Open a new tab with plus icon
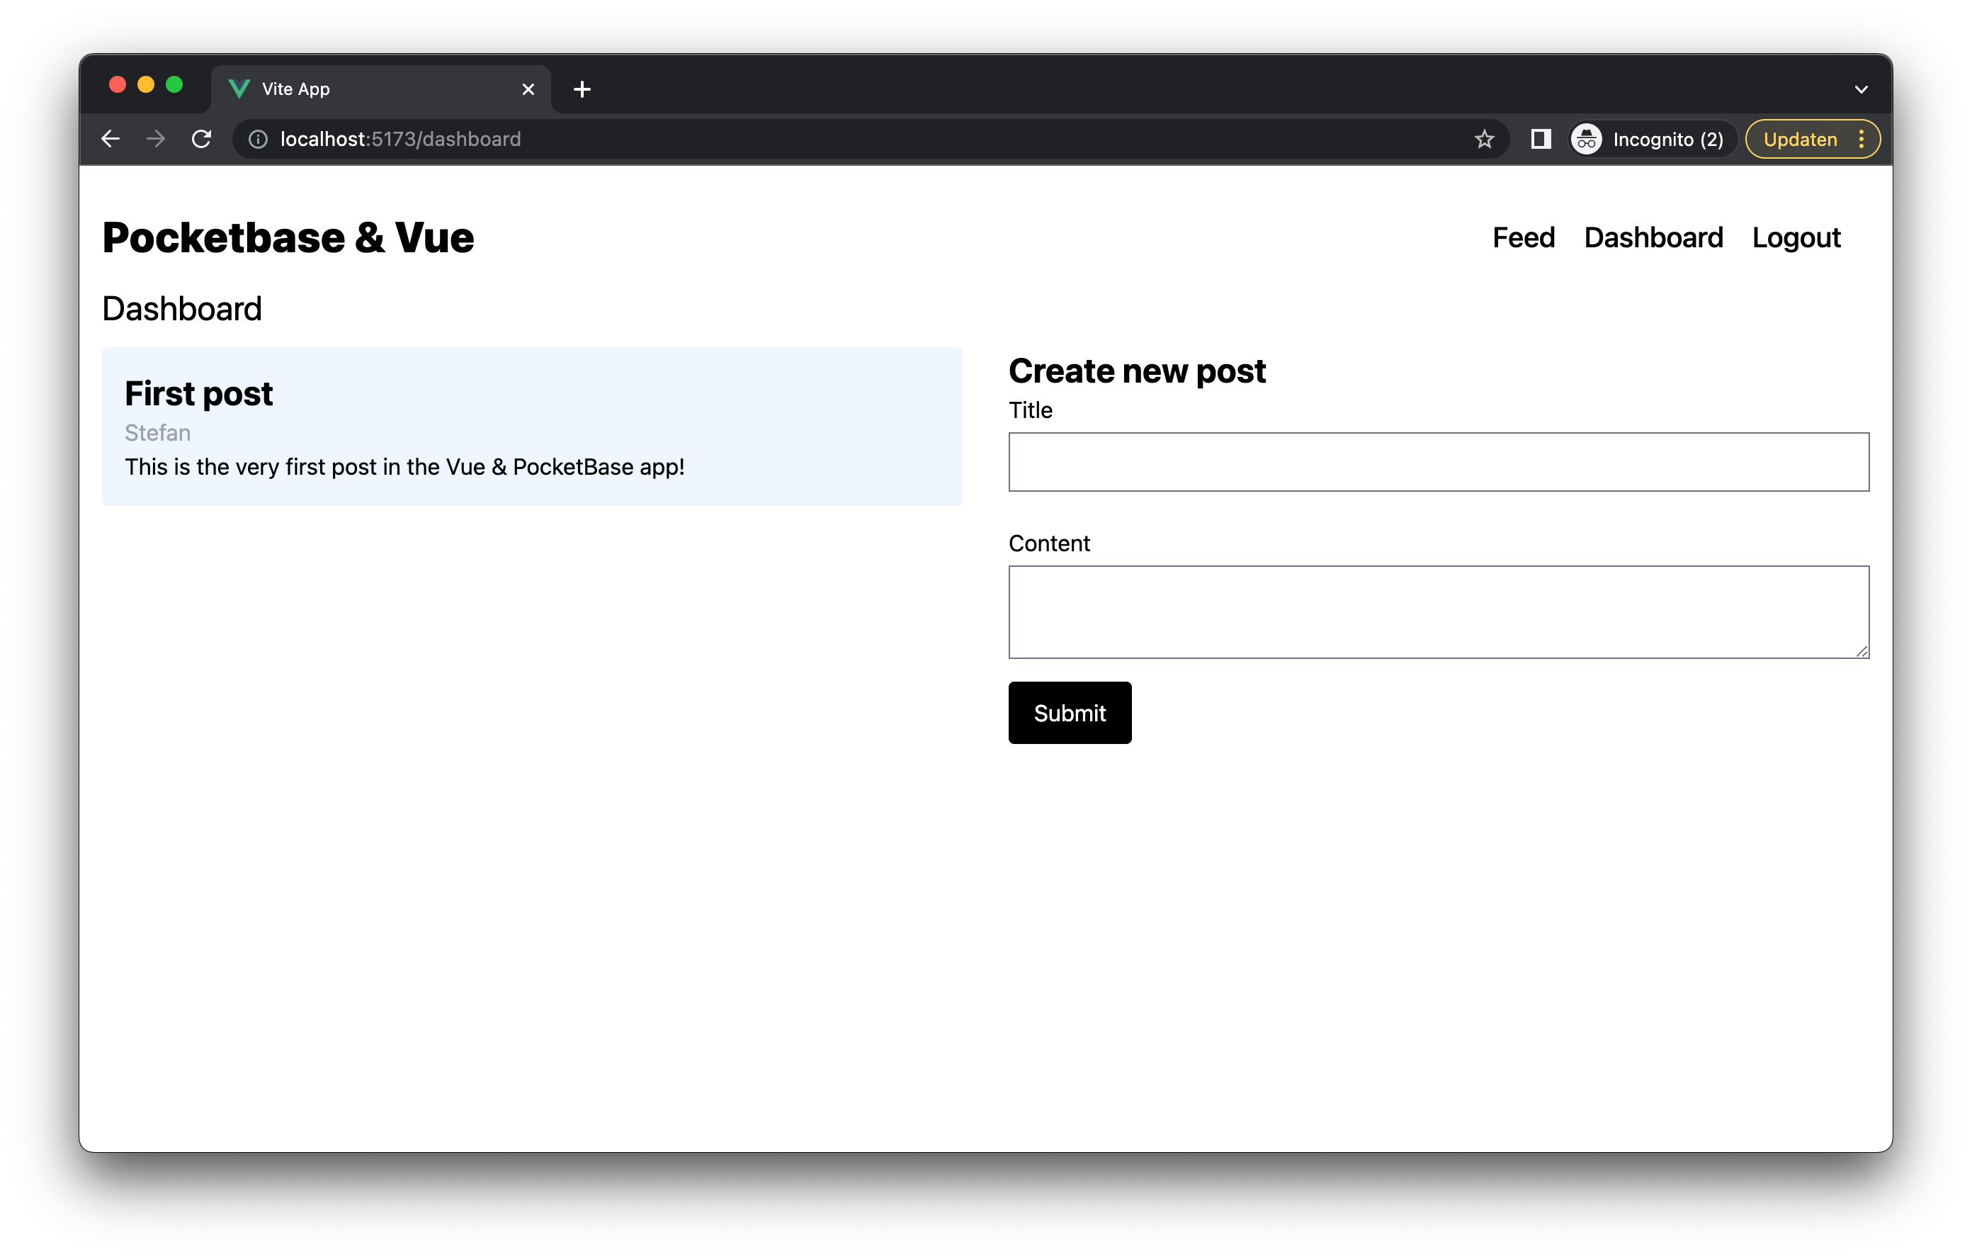 tap(582, 89)
